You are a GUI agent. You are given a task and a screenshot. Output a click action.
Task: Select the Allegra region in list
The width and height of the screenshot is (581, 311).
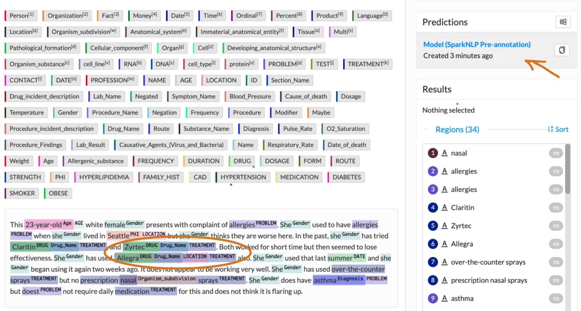coord(494,244)
